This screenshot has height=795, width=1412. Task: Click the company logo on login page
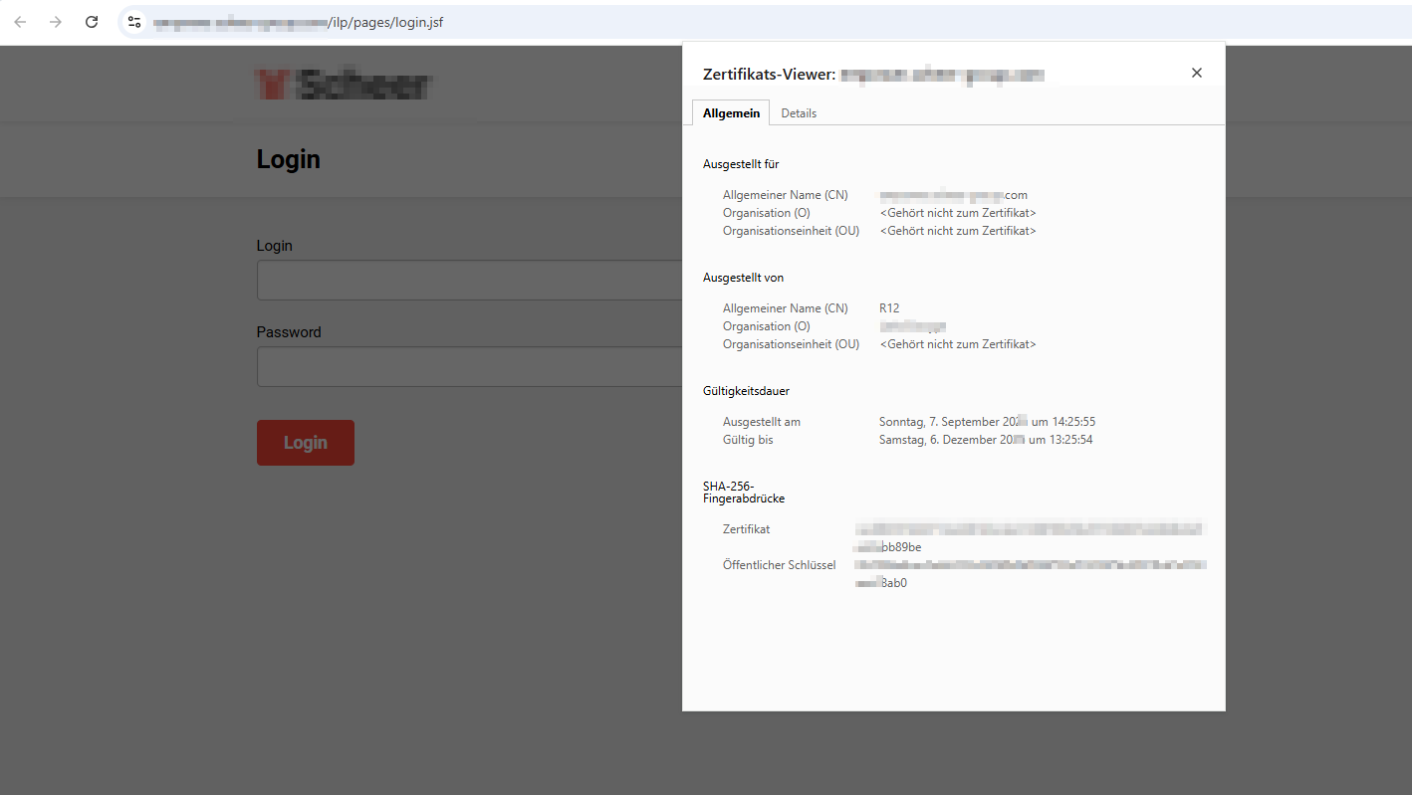click(x=343, y=85)
